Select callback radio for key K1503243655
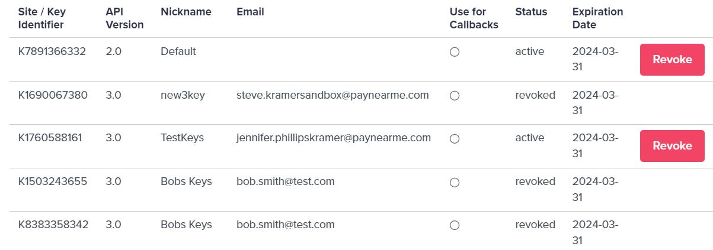The image size is (713, 250). tap(455, 183)
